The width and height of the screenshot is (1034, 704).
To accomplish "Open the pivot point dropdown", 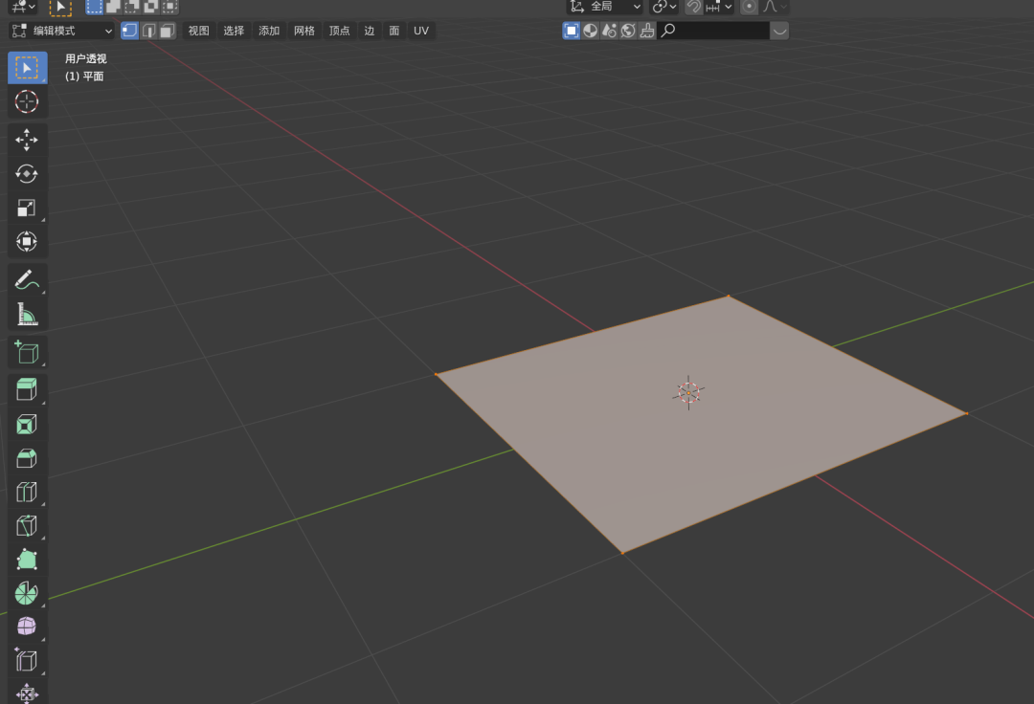I will point(663,7).
